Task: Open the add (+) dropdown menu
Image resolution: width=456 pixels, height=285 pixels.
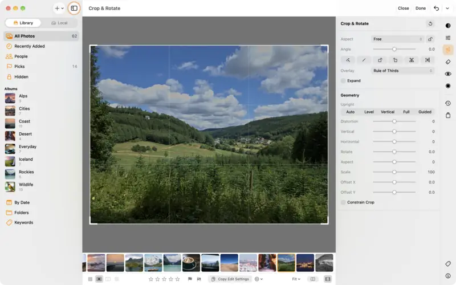Action: 59,8
